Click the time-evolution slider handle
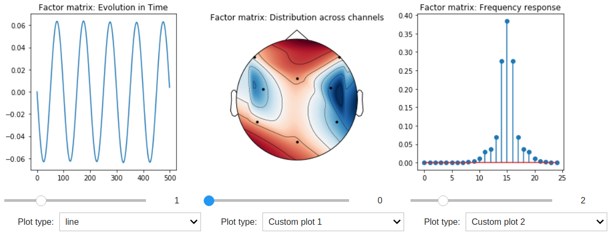Screen dimensions: 611x236 tap(41, 200)
